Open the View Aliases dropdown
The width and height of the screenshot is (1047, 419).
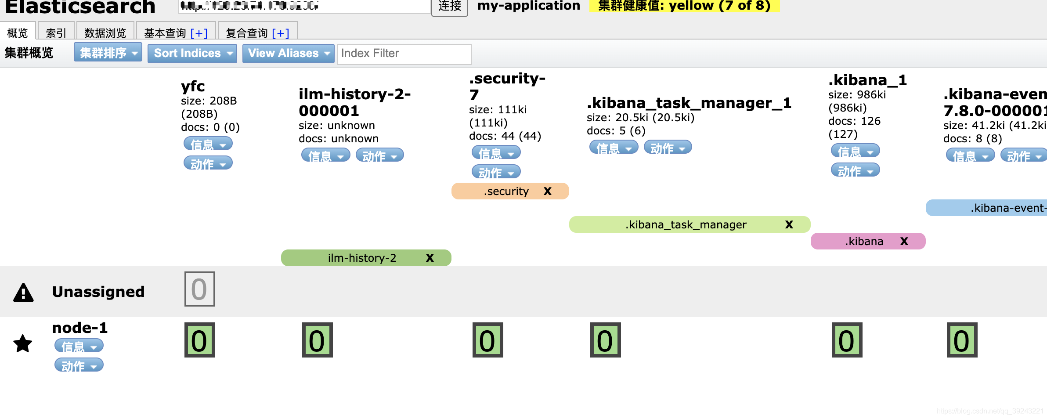[288, 53]
